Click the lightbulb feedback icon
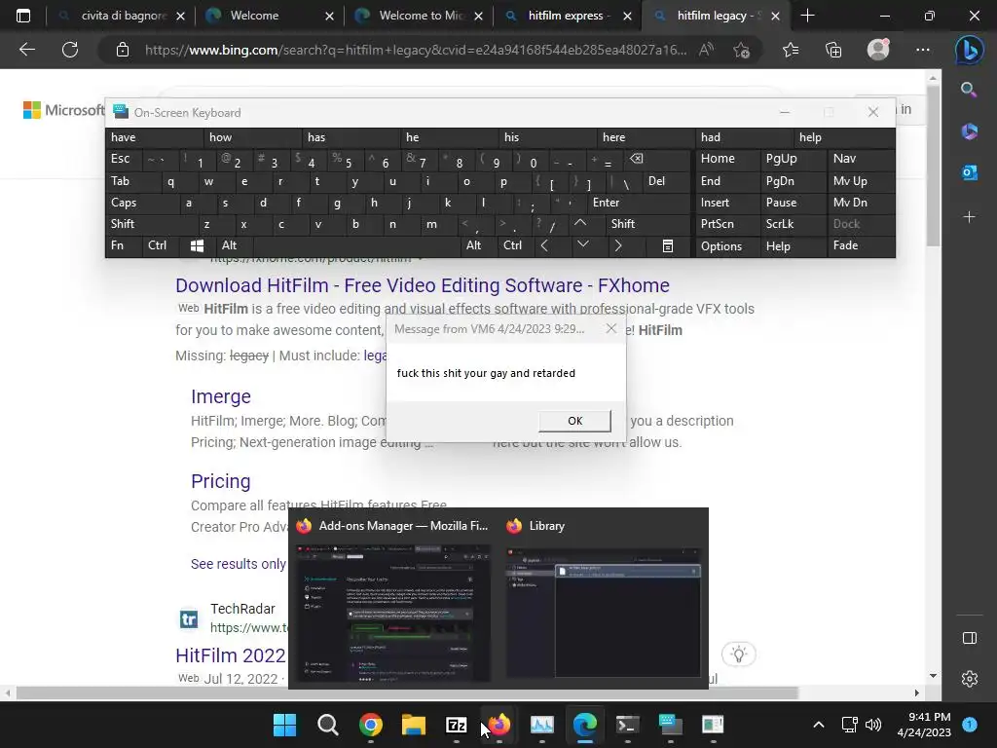The width and height of the screenshot is (997, 748). (x=738, y=654)
